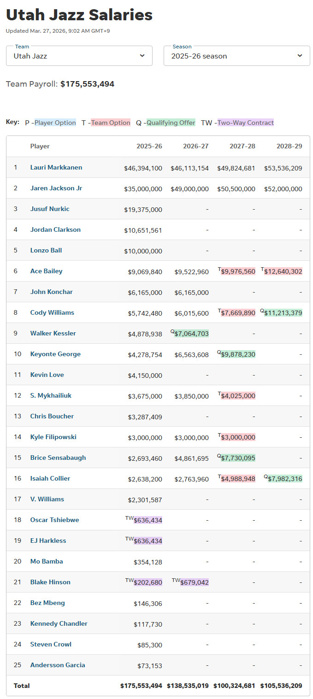The height and width of the screenshot is (699, 313).
Task: Open the Team dropdown showing Utah Jazz
Action: coord(79,56)
